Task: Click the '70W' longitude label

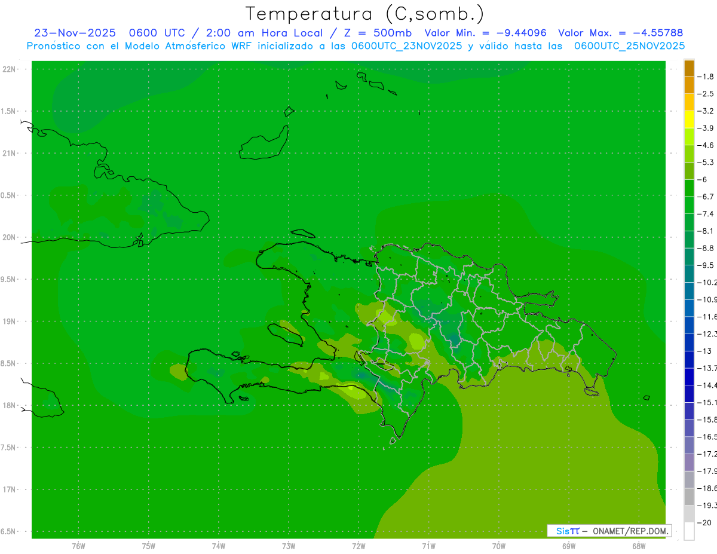Action: [x=499, y=546]
